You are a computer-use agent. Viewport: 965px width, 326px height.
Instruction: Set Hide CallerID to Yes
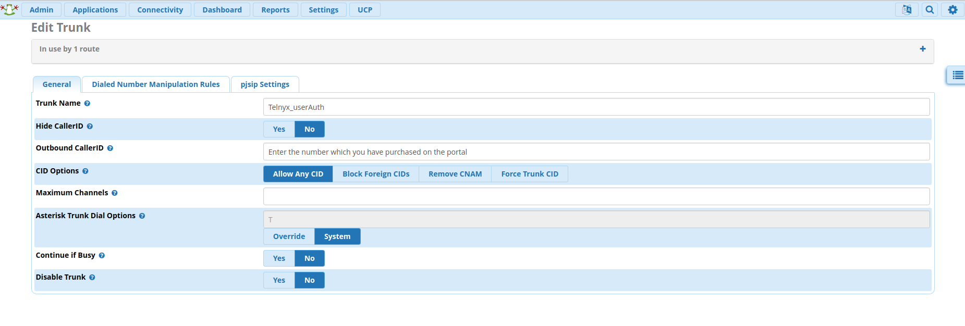pos(279,129)
